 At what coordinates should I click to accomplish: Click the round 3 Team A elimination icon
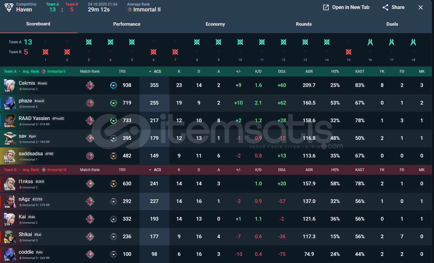[x=89, y=42]
